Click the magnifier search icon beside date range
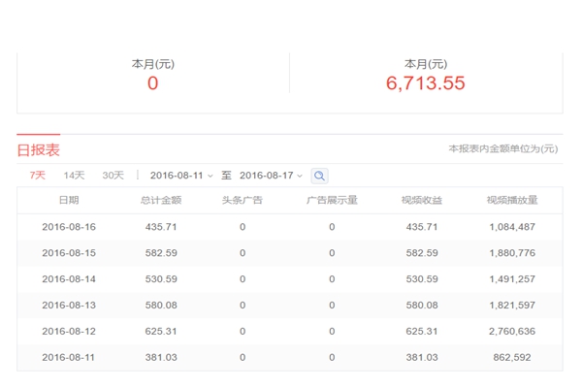Image resolution: width=582 pixels, height=388 pixels. [x=319, y=176]
